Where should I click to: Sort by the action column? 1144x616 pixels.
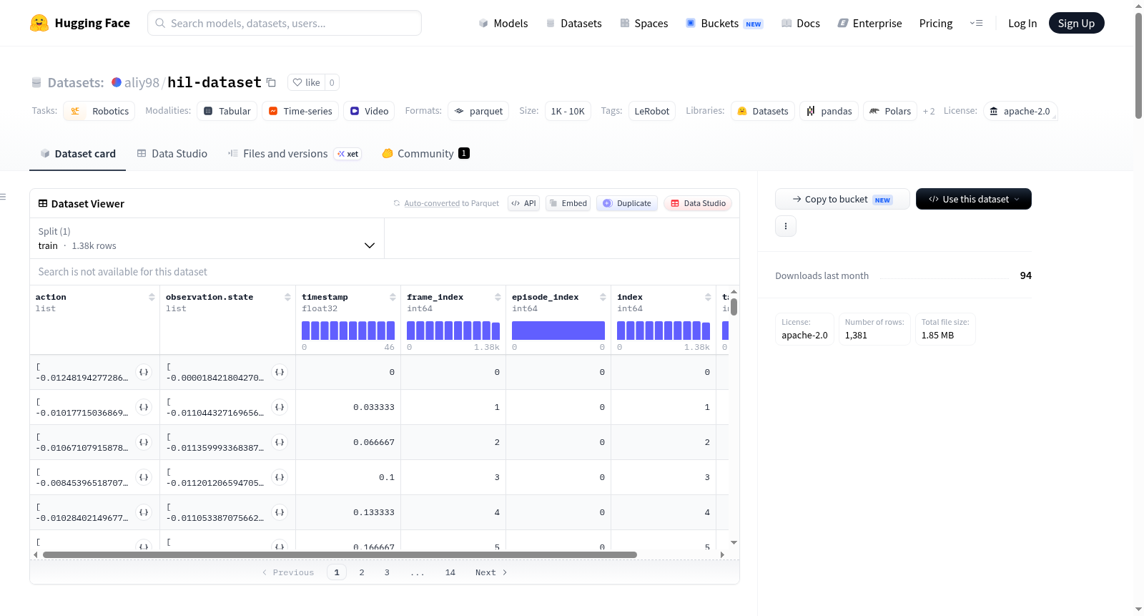coord(152,297)
